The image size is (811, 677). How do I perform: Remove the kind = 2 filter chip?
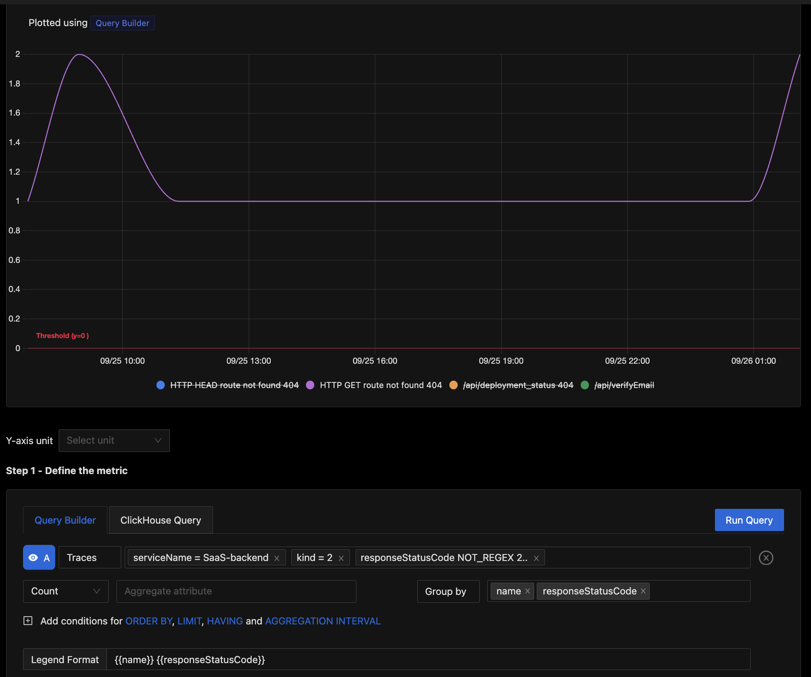coord(341,558)
